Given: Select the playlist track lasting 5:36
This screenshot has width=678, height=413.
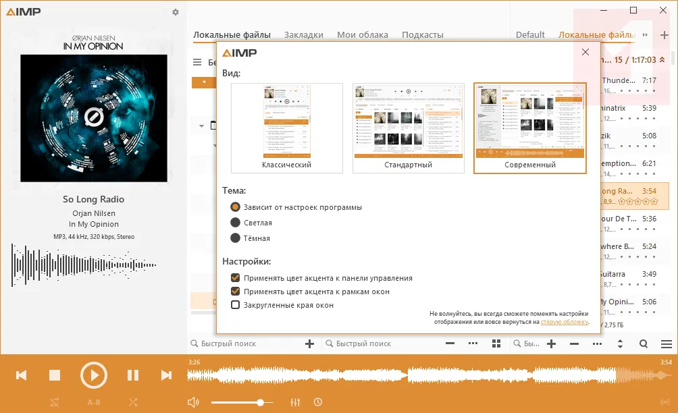Looking at the screenshot, I should coord(634,223).
